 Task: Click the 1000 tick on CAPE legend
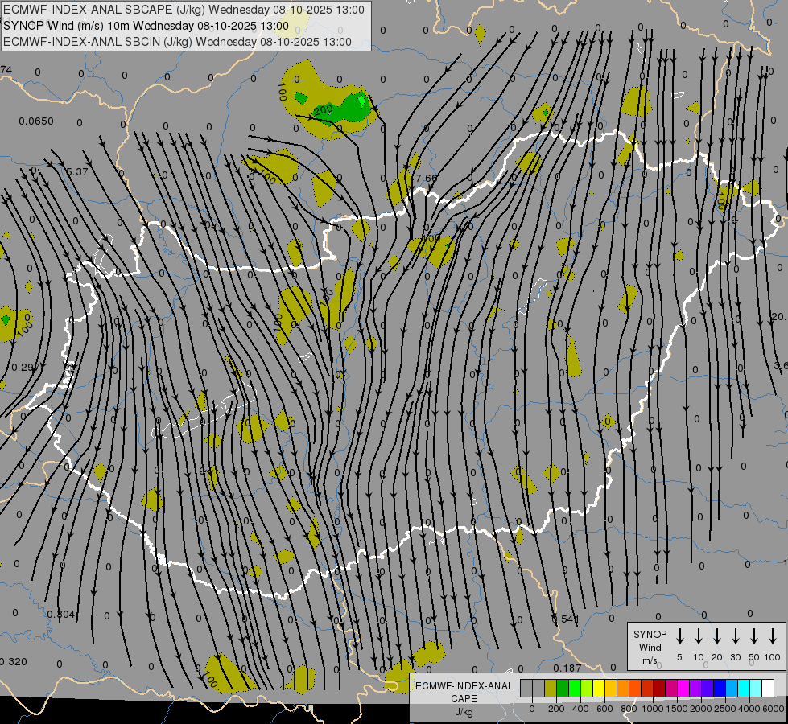(x=653, y=709)
